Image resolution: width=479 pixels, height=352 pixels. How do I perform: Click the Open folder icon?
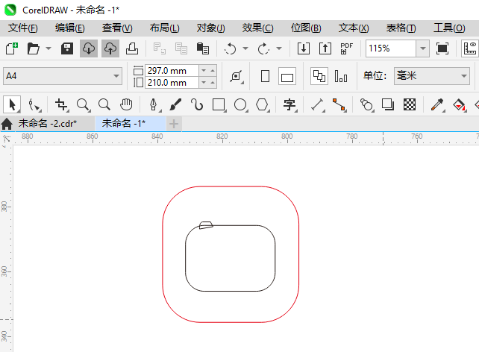[x=33, y=48]
